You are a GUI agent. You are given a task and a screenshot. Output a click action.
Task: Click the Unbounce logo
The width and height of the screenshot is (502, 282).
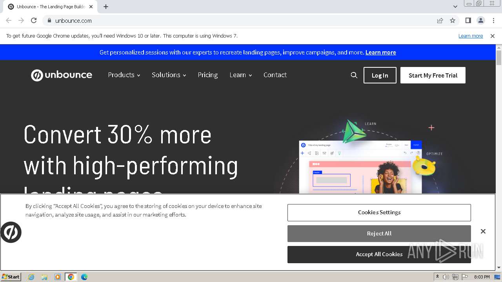point(62,75)
